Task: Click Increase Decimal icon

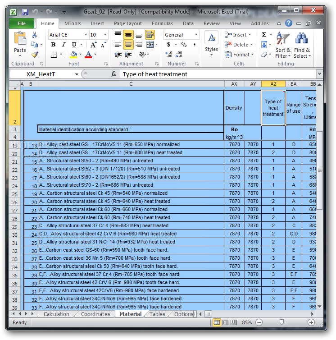Action: 169,55
